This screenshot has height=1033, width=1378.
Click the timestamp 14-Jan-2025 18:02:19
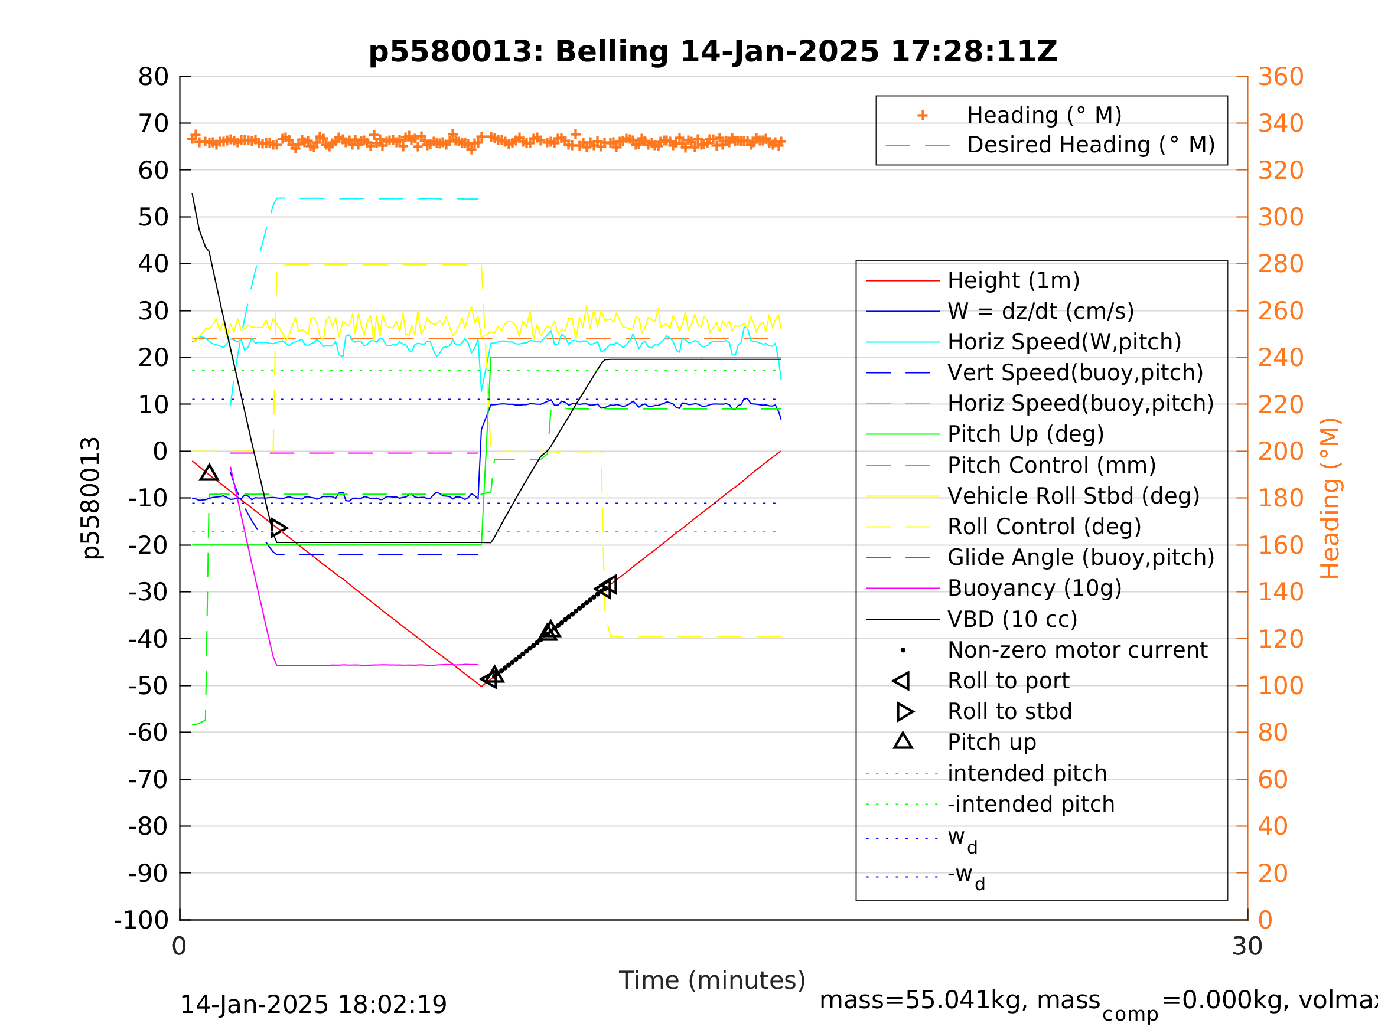[x=314, y=1005]
